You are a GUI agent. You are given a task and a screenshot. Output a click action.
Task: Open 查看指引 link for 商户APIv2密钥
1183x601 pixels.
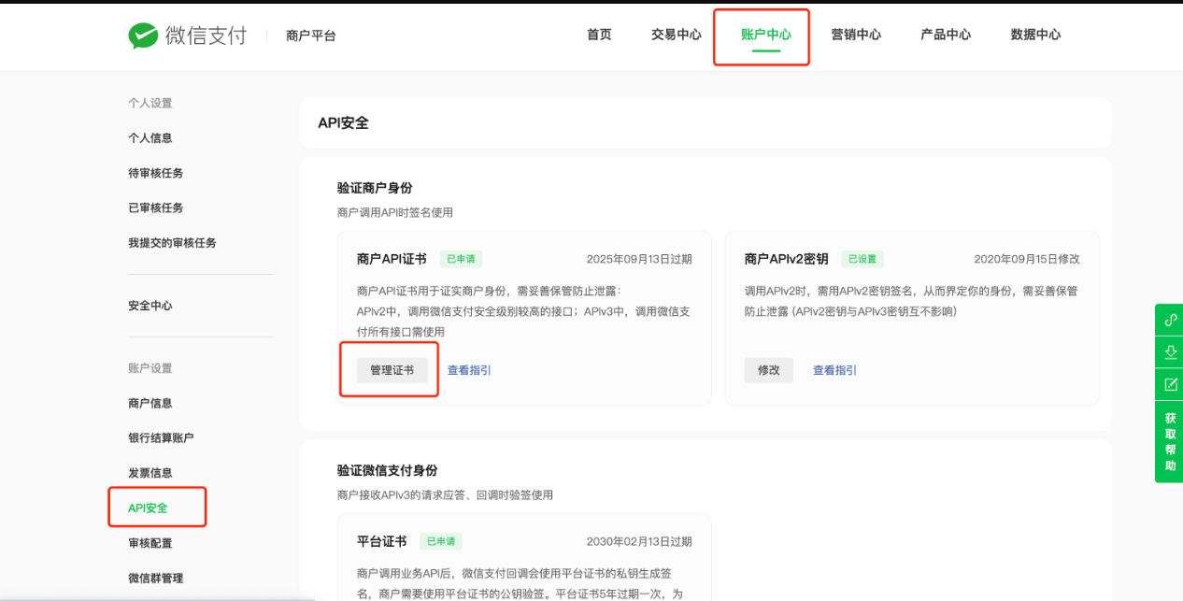834,370
